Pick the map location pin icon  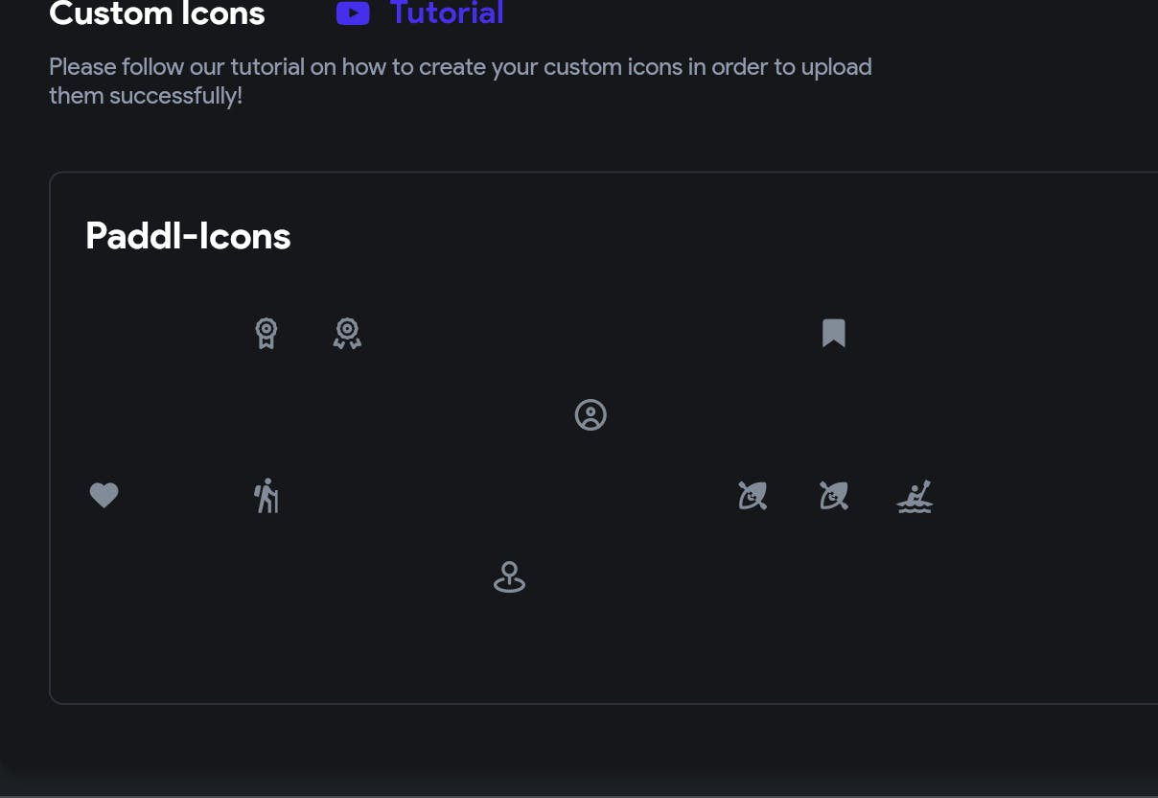pyautogui.click(x=509, y=577)
